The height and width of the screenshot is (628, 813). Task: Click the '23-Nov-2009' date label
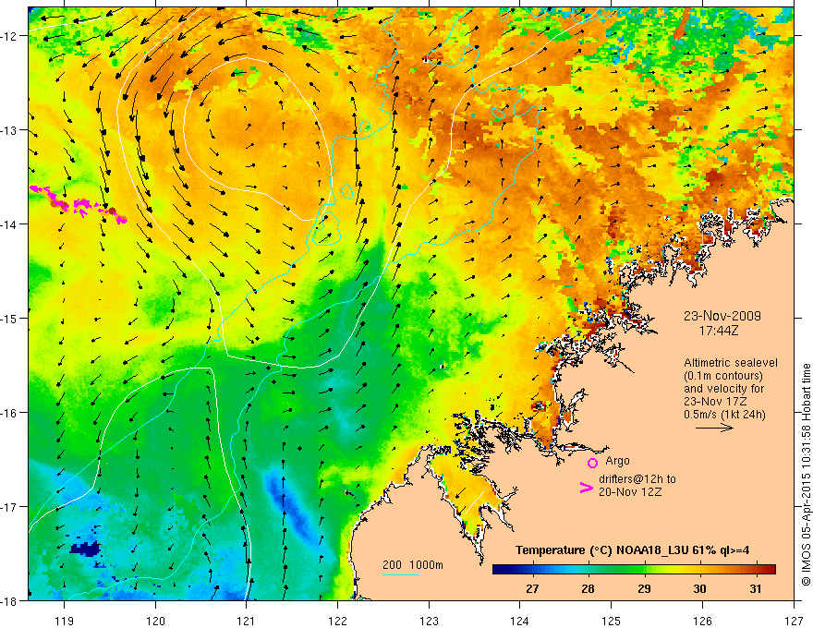722,316
